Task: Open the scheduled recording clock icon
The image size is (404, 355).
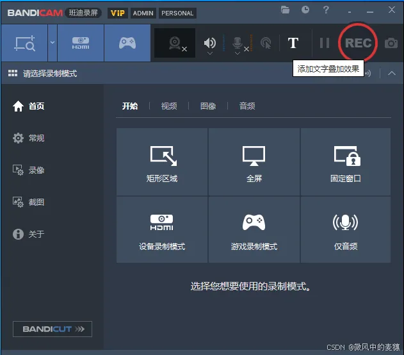Action: [x=305, y=10]
